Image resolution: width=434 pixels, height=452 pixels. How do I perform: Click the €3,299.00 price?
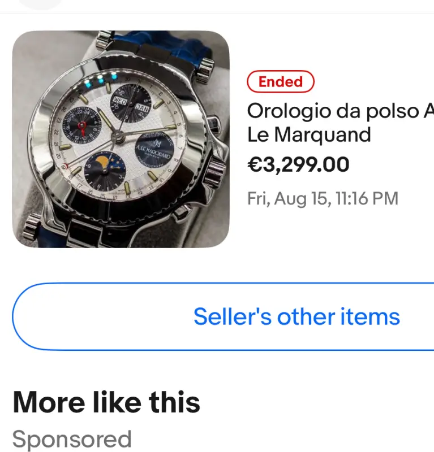pyautogui.click(x=298, y=164)
